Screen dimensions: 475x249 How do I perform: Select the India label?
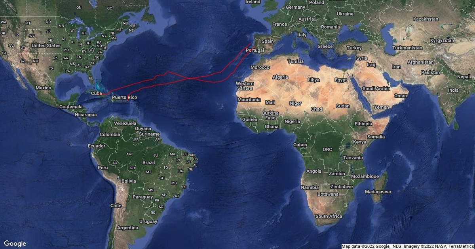(x=453, y=90)
